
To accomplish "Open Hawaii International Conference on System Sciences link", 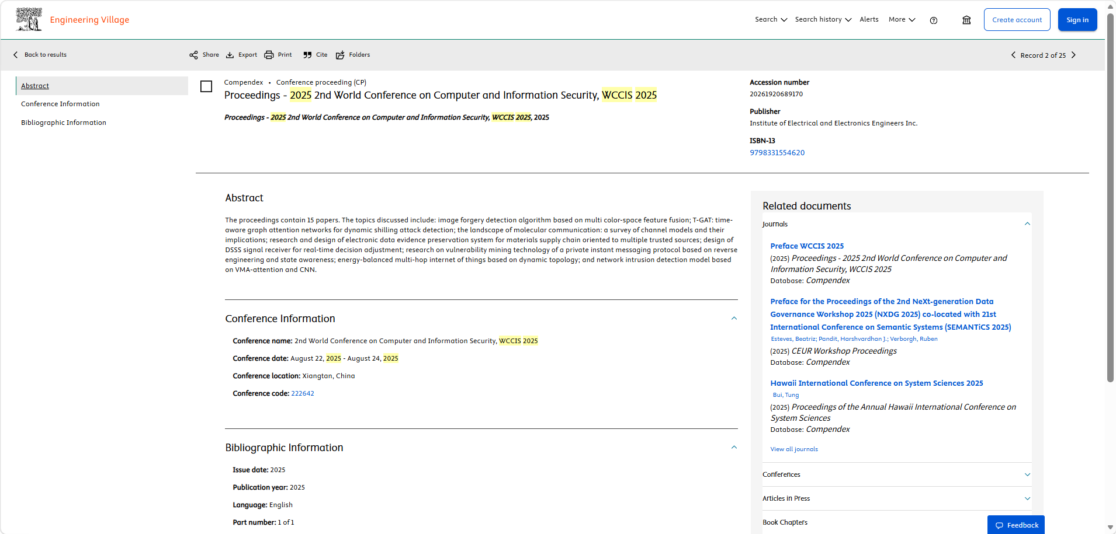I will point(876,383).
